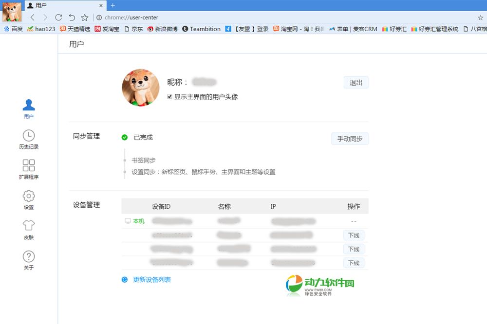This screenshot has height=324, width=487.
Task: Open 设置 settings gear in the sidebar
Action: coord(29,199)
